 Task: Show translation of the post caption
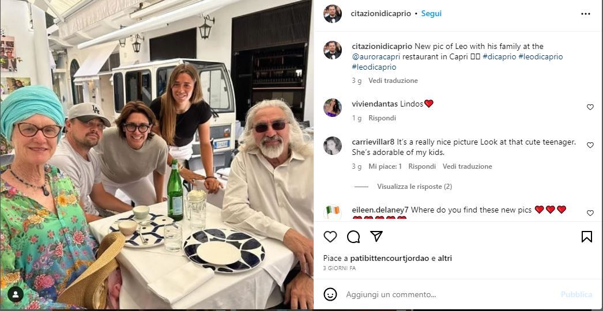393,81
